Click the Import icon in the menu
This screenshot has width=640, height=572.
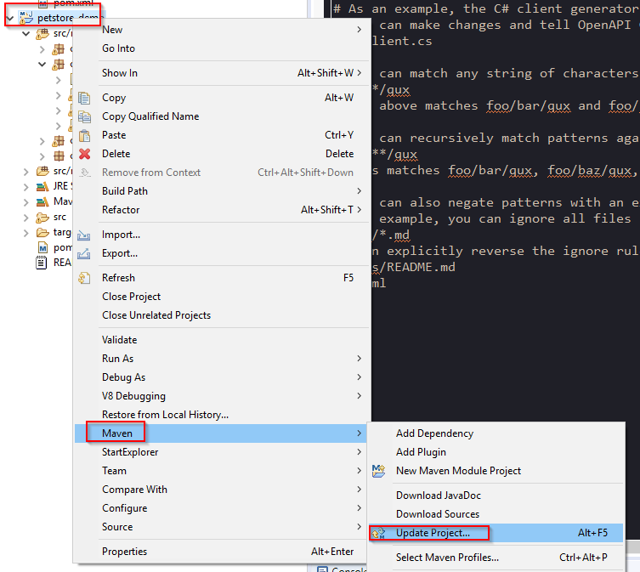click(84, 235)
